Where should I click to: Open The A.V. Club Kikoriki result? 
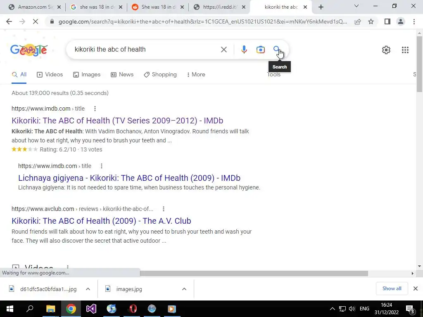101,221
